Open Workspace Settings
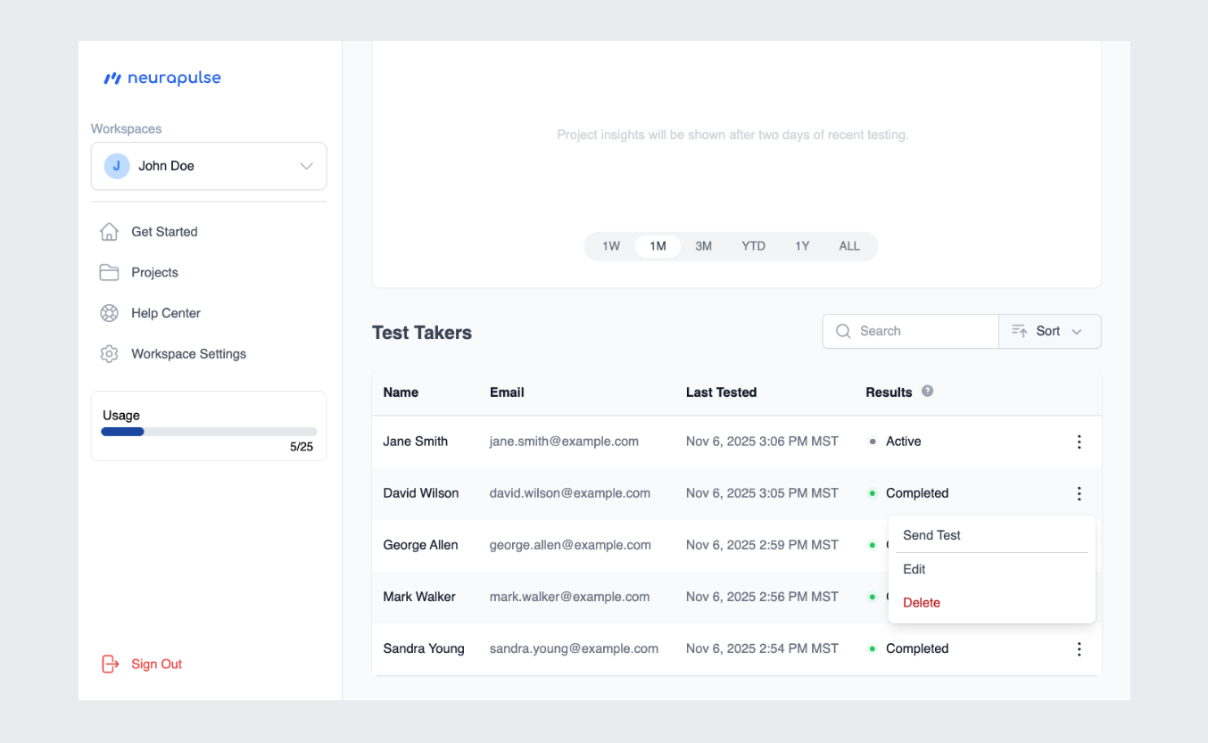The width and height of the screenshot is (1208, 743). pos(188,354)
